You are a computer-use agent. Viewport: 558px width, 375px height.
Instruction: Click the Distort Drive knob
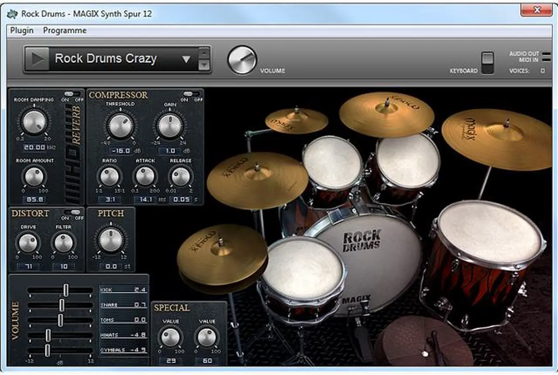(x=28, y=243)
